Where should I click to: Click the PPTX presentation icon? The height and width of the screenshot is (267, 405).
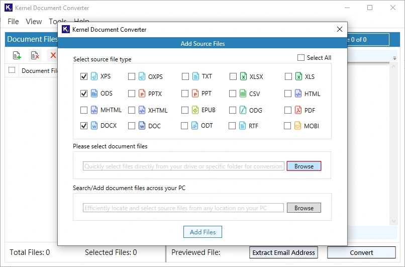pyautogui.click(x=142, y=94)
